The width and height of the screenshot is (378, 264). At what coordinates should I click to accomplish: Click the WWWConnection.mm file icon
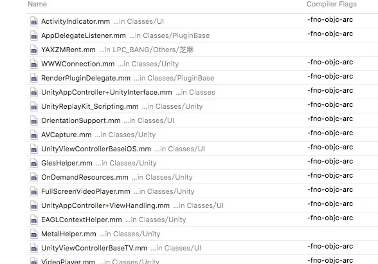pyautogui.click(x=34, y=64)
